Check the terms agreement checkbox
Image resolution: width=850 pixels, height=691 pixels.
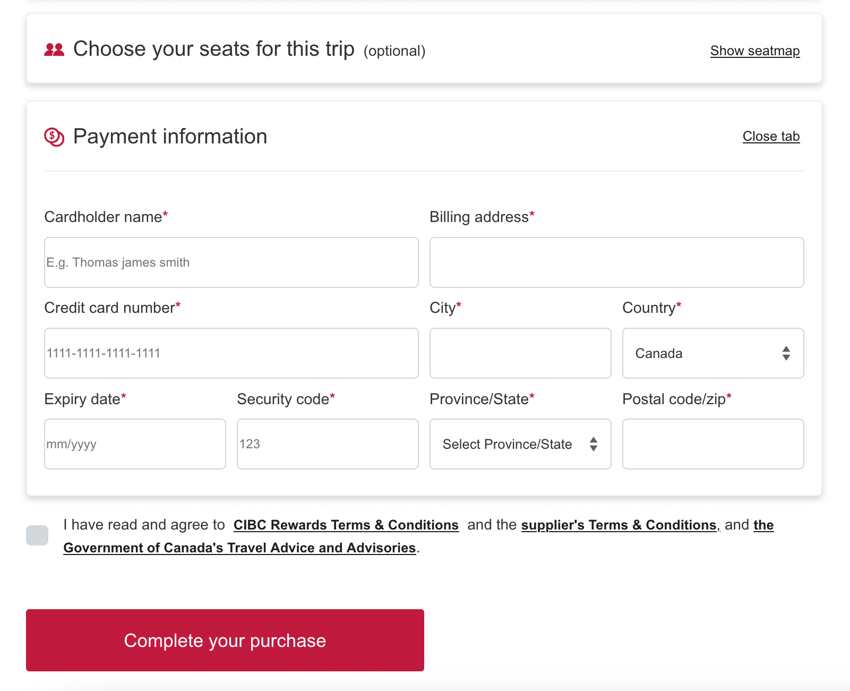click(37, 535)
